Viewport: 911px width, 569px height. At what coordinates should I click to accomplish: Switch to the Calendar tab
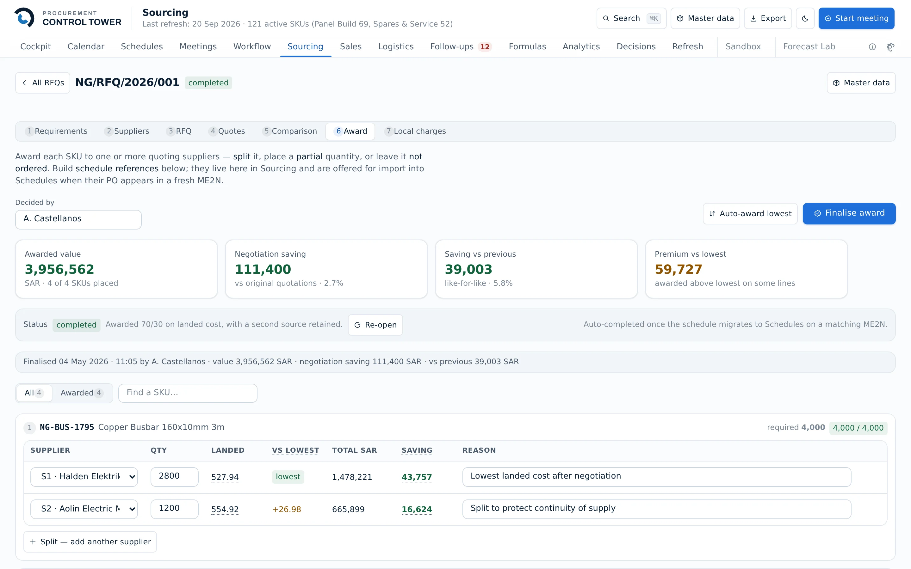(86, 47)
